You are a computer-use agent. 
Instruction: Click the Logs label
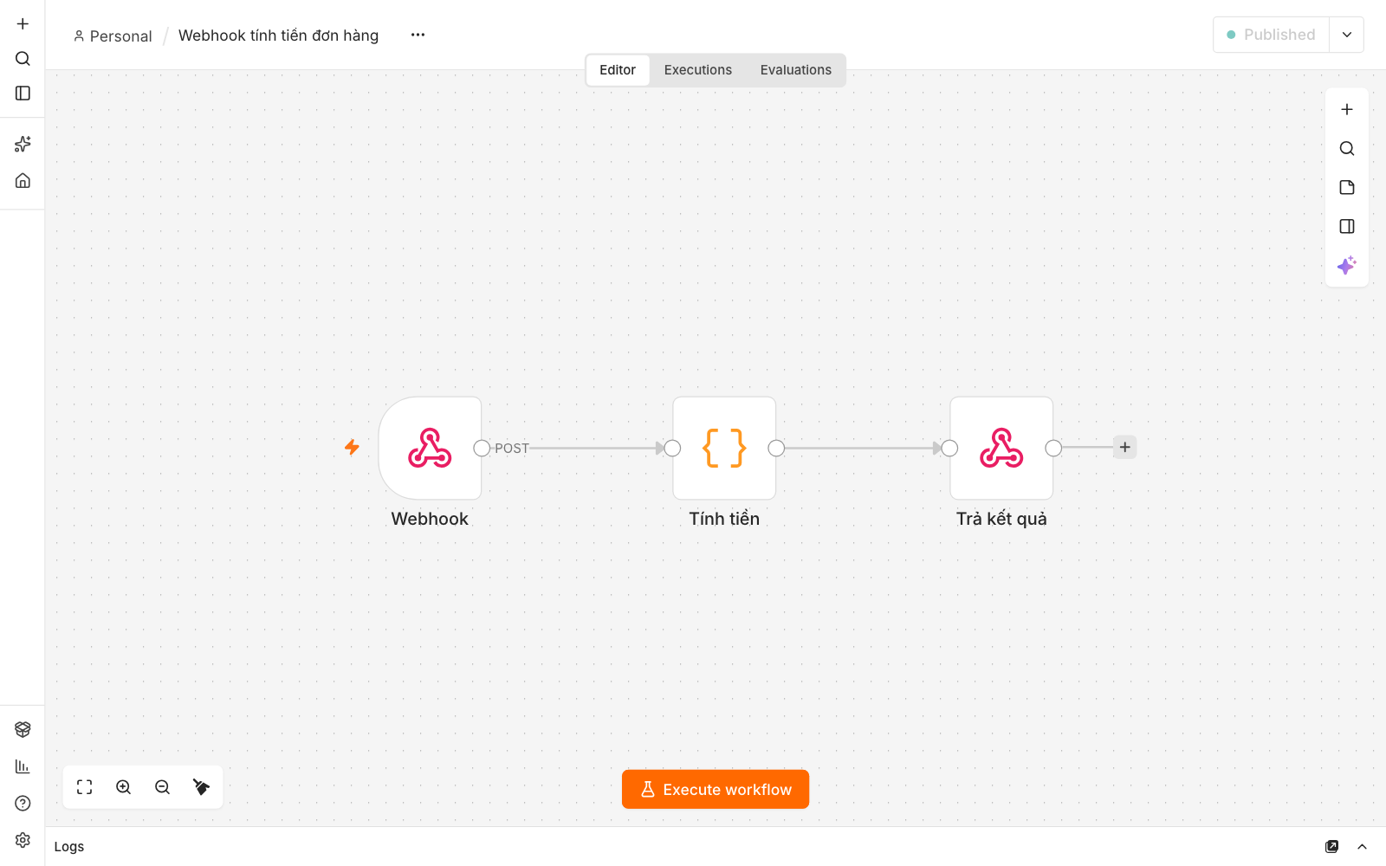pyautogui.click(x=69, y=847)
